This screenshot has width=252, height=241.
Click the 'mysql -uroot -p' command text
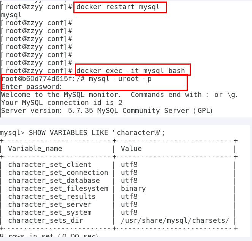point(120,79)
